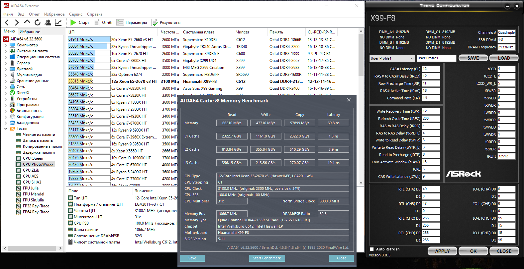Image resolution: width=524 pixels, height=269 pixels.
Task: Toggle the Тип ЦП checkbox
Action: pos(70,198)
